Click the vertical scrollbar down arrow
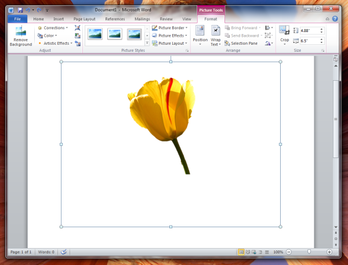This screenshot has height=265, width=348. pos(336,227)
